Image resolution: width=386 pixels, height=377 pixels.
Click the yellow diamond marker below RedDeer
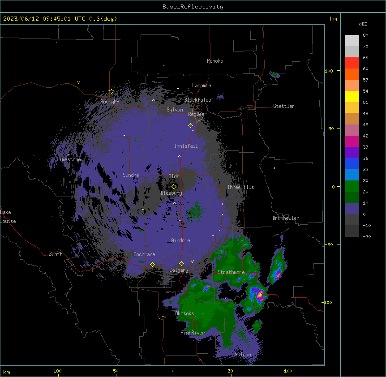191,126
